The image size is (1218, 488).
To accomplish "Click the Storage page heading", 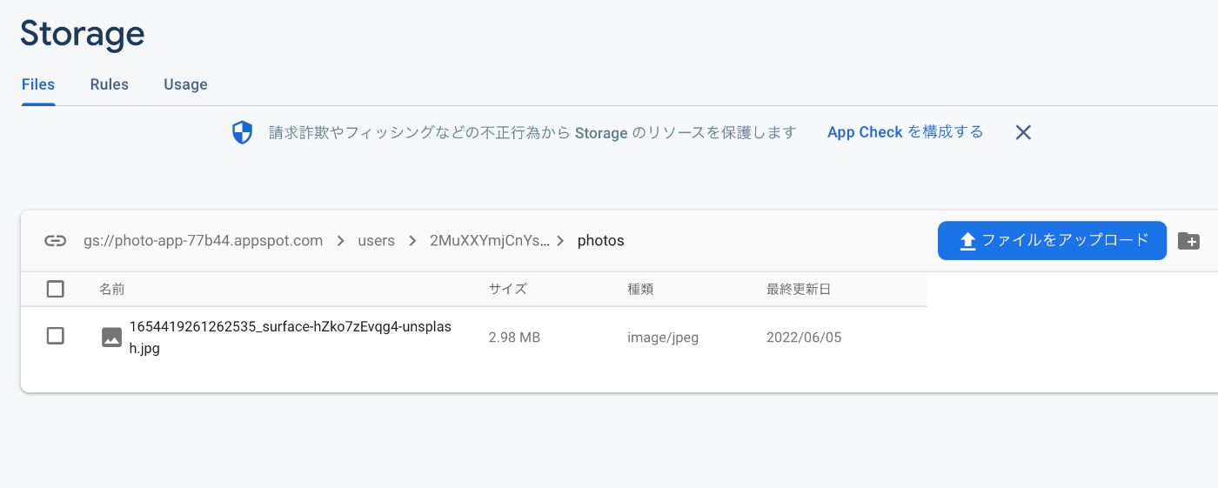I will click(x=83, y=34).
